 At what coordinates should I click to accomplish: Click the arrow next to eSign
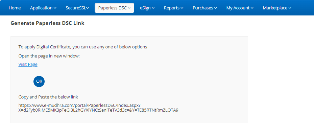153,8
